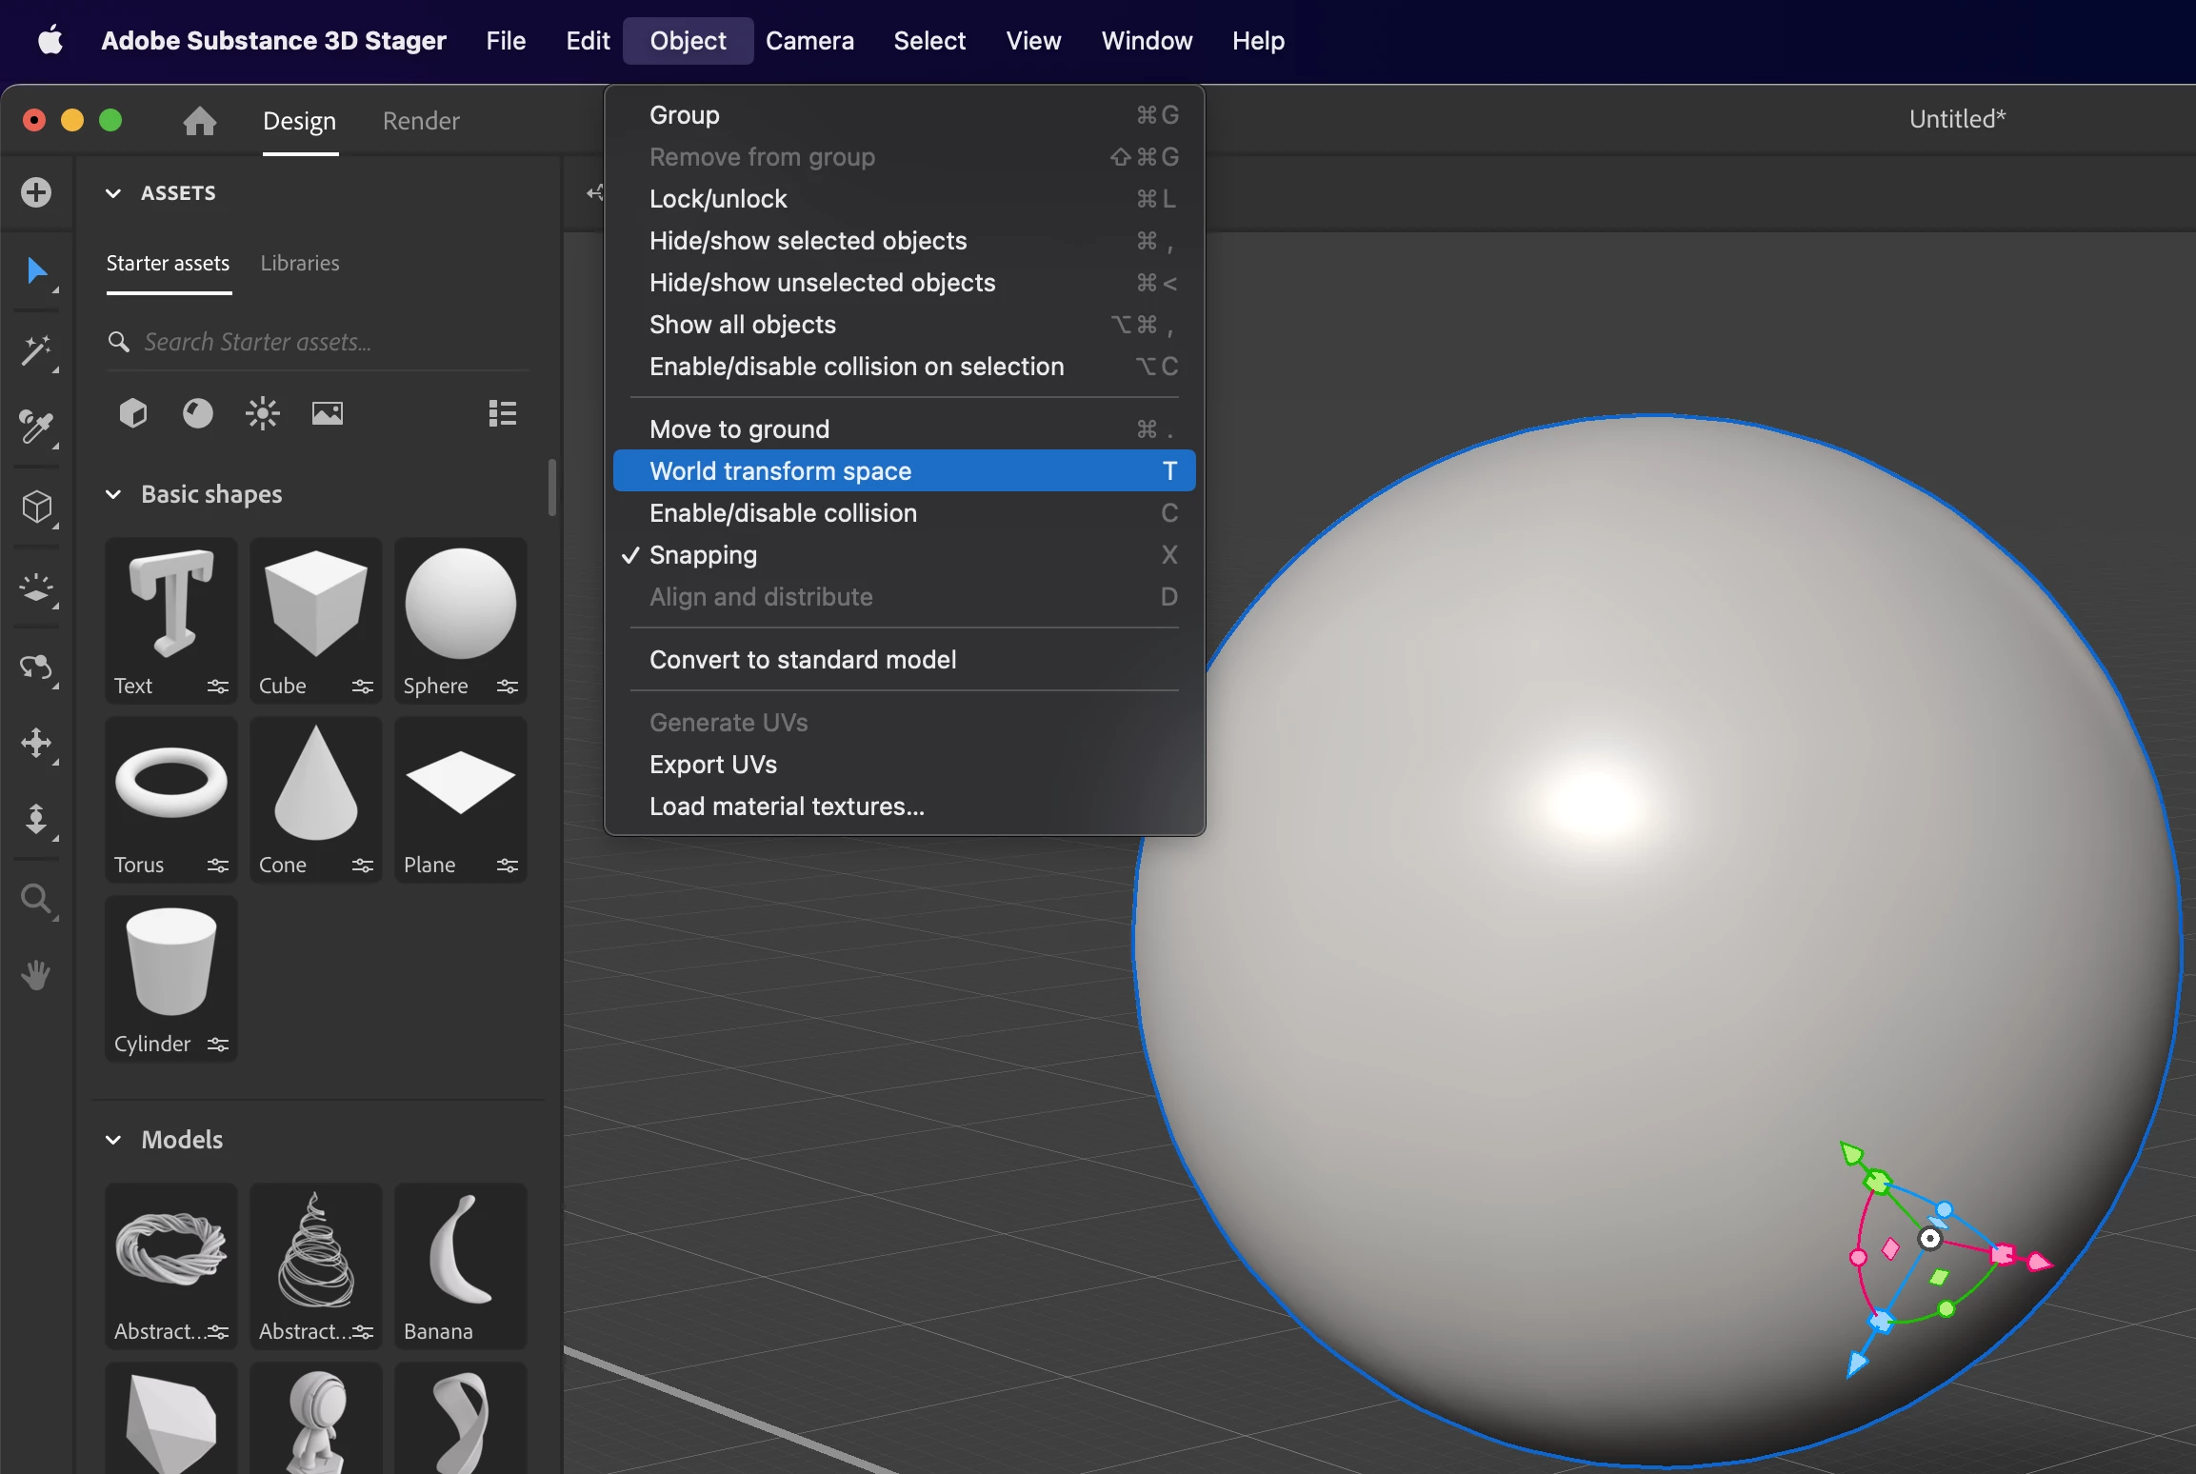The height and width of the screenshot is (1474, 2196).
Task: Toggle the assets list view layout
Action: pyautogui.click(x=502, y=413)
